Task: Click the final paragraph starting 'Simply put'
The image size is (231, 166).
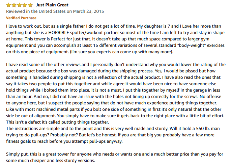Action: [115, 157]
